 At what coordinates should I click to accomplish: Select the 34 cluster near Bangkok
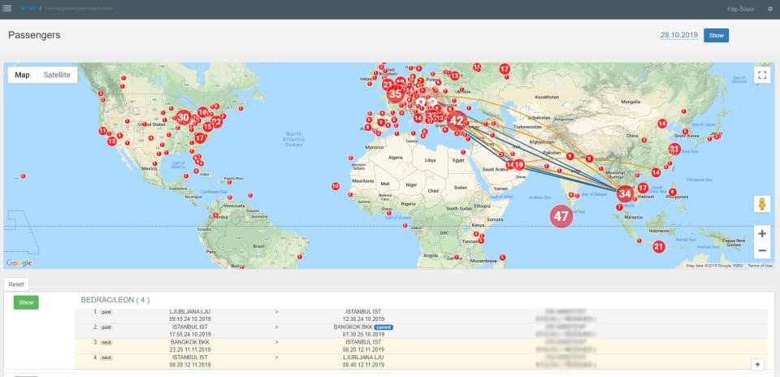[624, 193]
